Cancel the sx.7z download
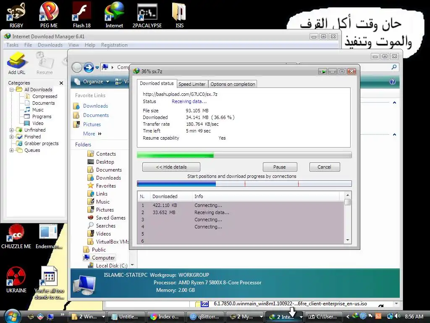 click(325, 167)
